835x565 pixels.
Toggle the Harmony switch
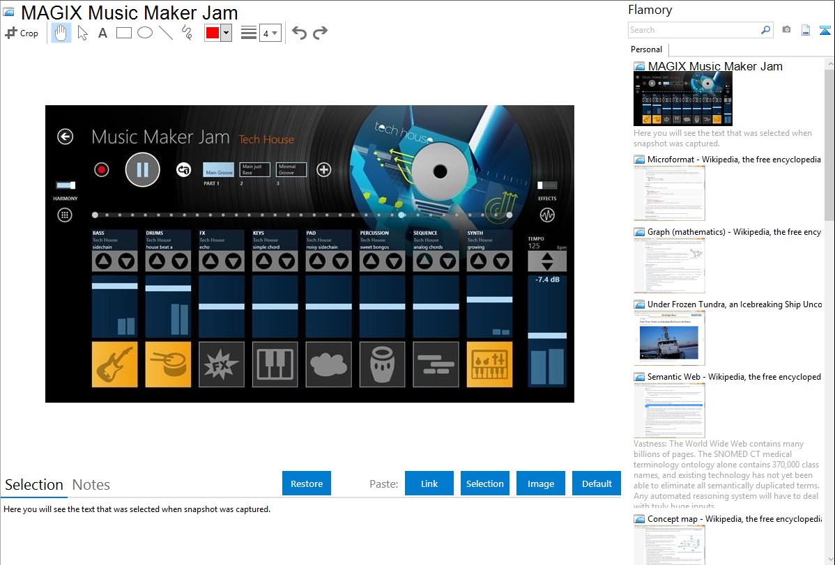(x=66, y=185)
